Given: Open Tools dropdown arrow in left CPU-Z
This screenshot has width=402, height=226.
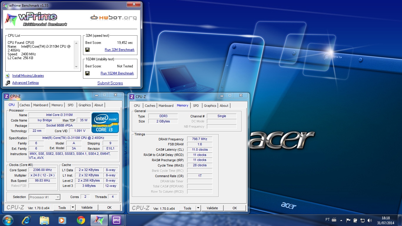Looking at the screenshot, I should coord(73,207).
